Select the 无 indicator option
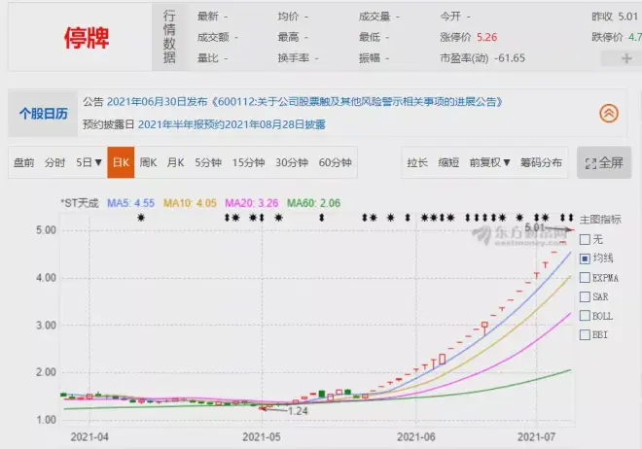Viewport: 642px width, 449px height. click(x=584, y=239)
